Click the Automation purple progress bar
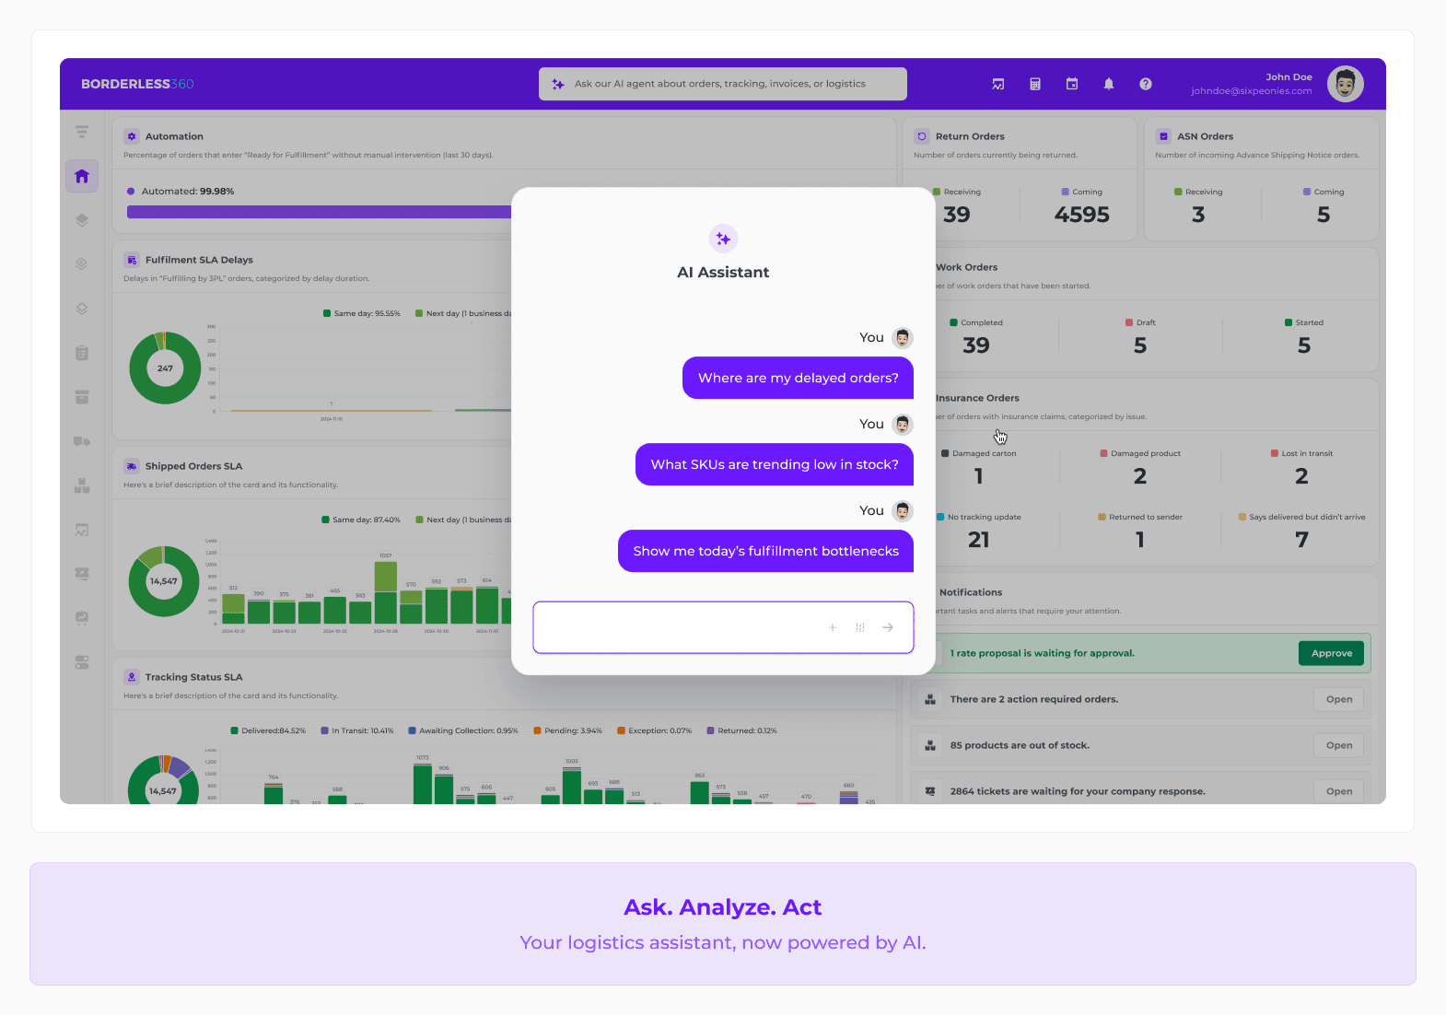Image resolution: width=1446 pixels, height=1016 pixels. pyautogui.click(x=319, y=212)
